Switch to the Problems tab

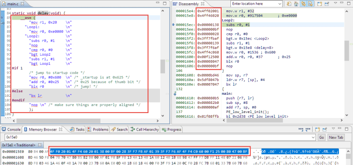(98, 130)
